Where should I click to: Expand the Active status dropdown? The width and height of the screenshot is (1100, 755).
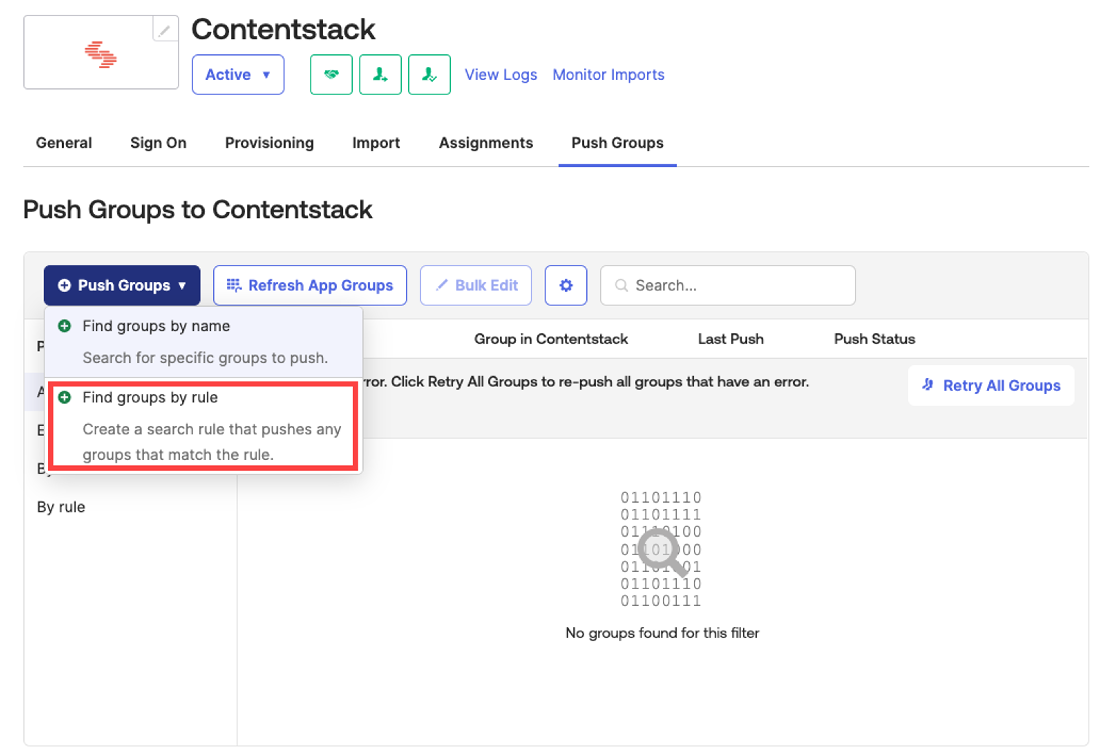[x=238, y=74]
